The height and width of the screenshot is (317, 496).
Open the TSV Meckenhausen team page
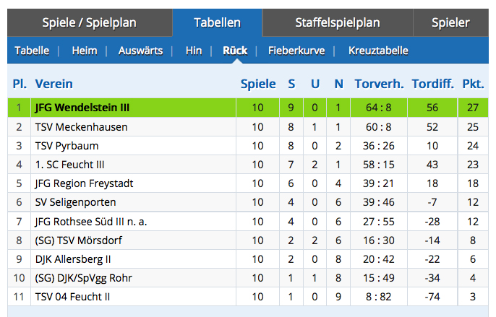pos(81,126)
